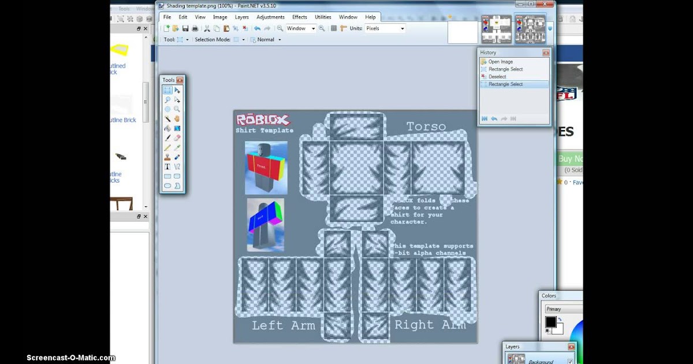Toggle the pixel grid icon

(x=334, y=28)
